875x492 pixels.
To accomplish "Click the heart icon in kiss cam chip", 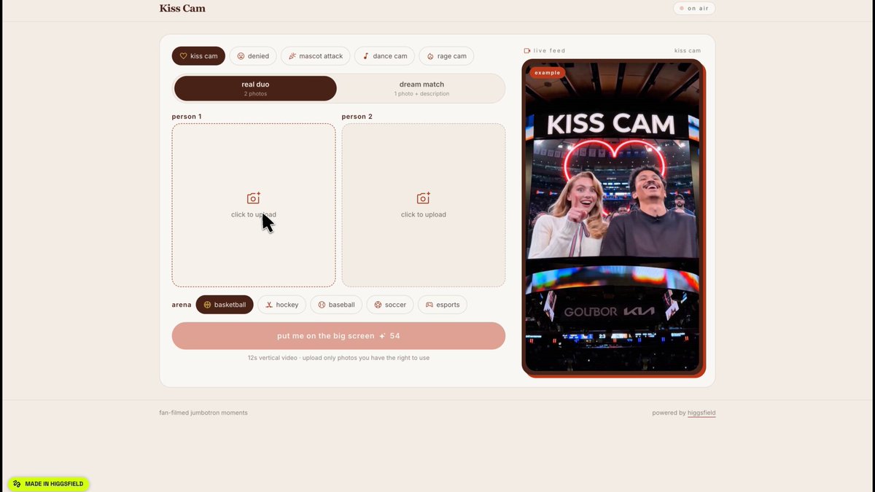I will [184, 56].
